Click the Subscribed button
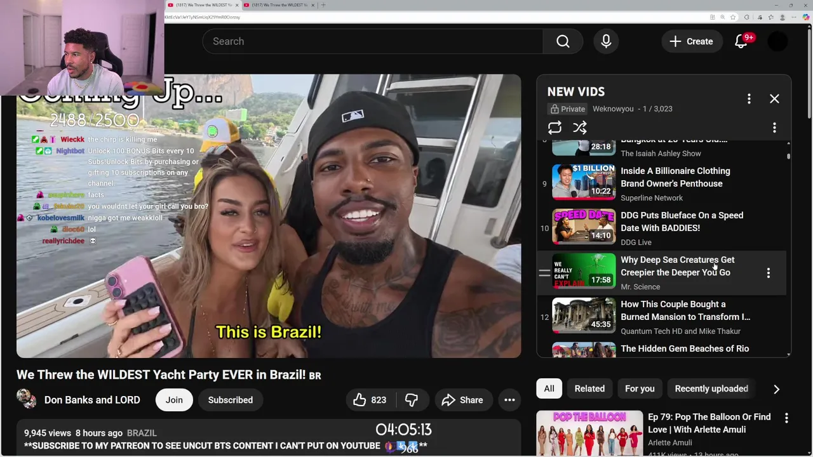Image resolution: width=813 pixels, height=457 pixels. 231,400
